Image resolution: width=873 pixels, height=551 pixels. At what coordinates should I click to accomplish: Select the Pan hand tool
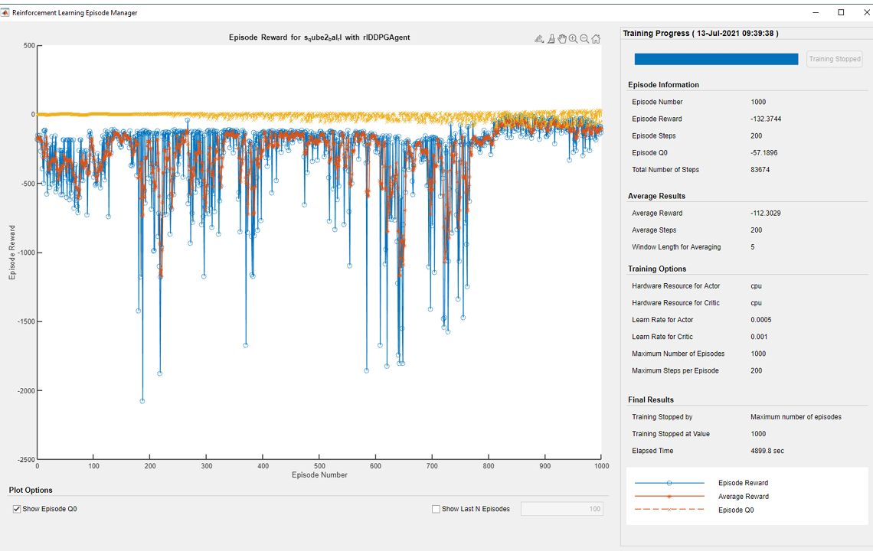pos(562,39)
